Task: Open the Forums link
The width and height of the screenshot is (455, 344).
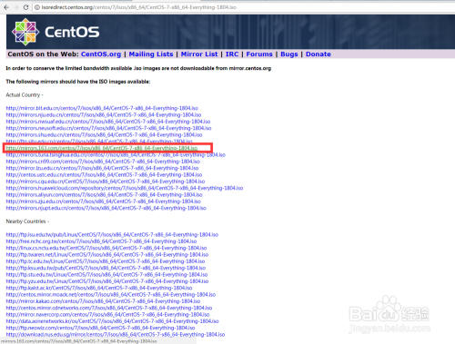Action: pos(259,54)
